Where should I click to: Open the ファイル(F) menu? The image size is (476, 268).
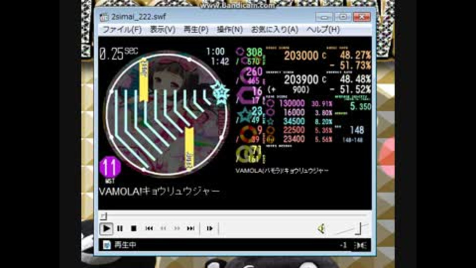122,29
